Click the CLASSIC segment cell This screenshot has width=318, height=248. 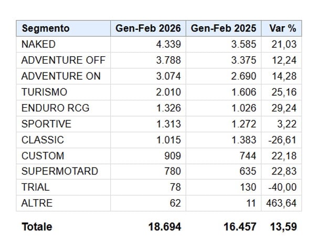43,140
